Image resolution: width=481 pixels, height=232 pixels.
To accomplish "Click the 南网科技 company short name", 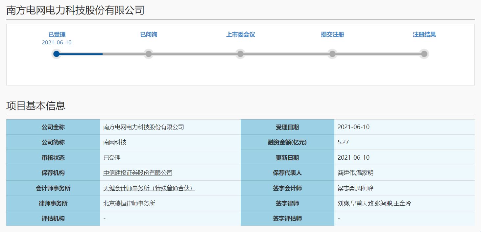I will pyautogui.click(x=115, y=142).
